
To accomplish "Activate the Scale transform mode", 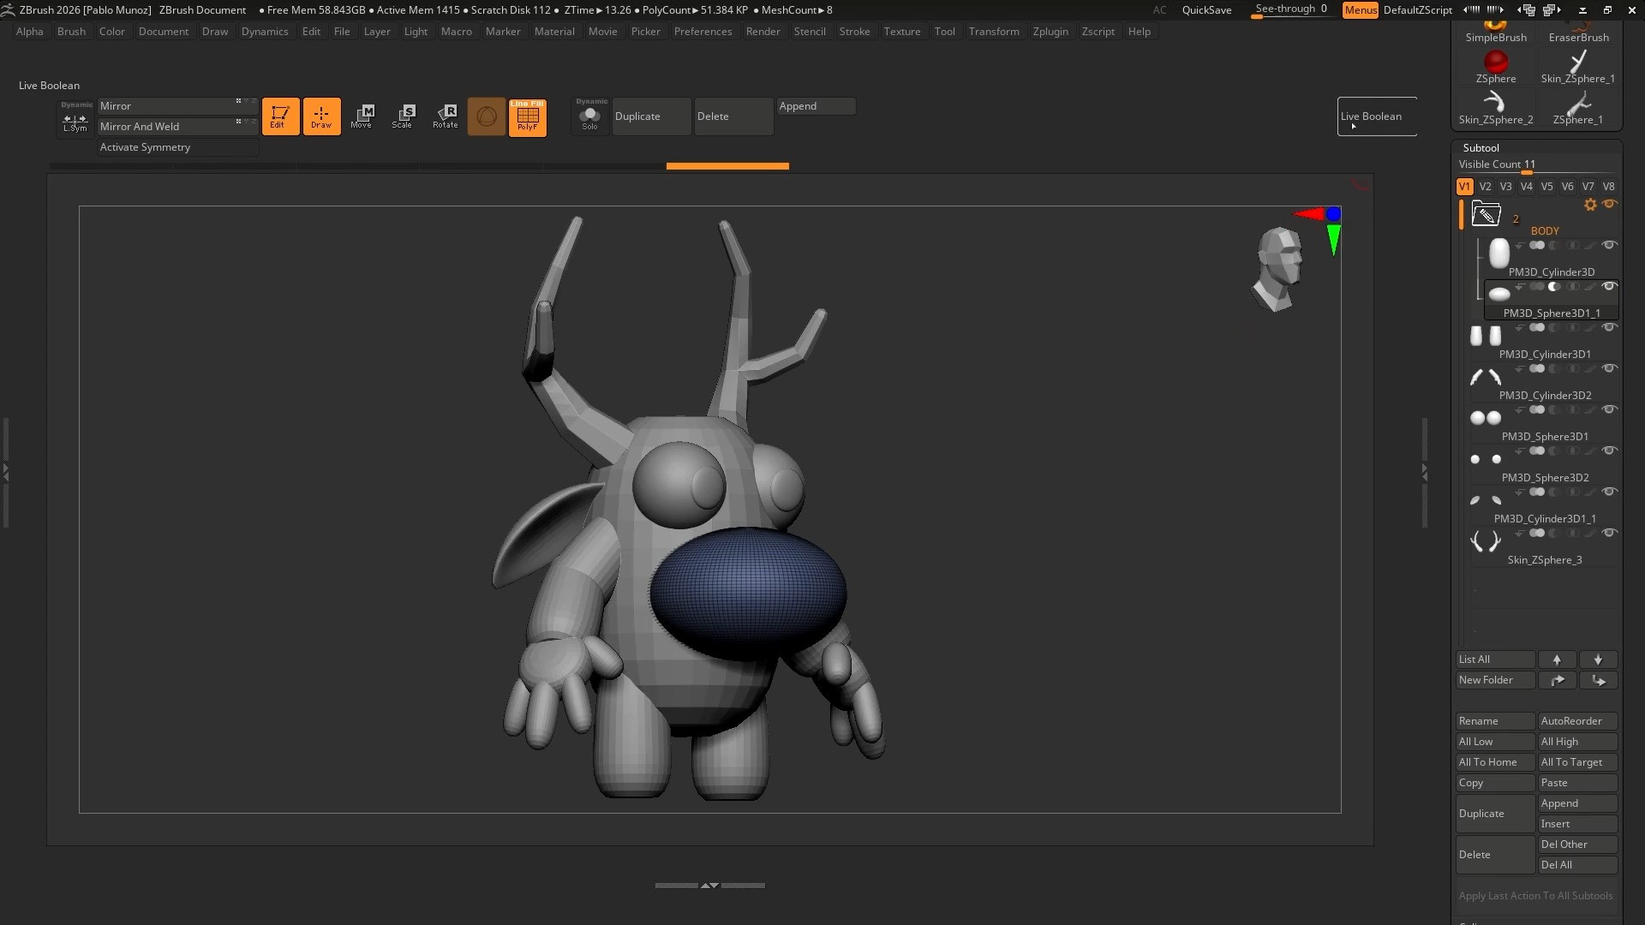I will click(x=402, y=116).
